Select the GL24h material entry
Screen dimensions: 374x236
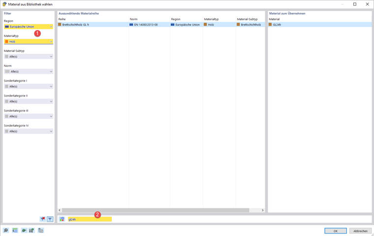click(319, 24)
